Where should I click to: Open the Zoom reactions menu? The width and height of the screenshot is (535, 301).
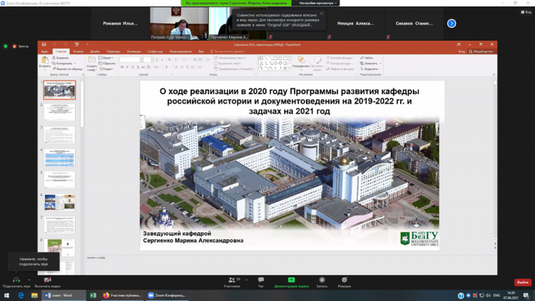point(345,280)
